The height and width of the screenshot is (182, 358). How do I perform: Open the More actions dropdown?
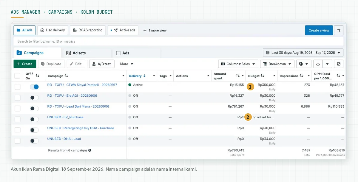point(126,64)
